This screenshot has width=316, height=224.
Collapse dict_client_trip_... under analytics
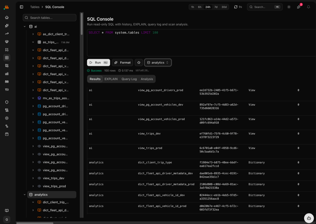pos(33,202)
